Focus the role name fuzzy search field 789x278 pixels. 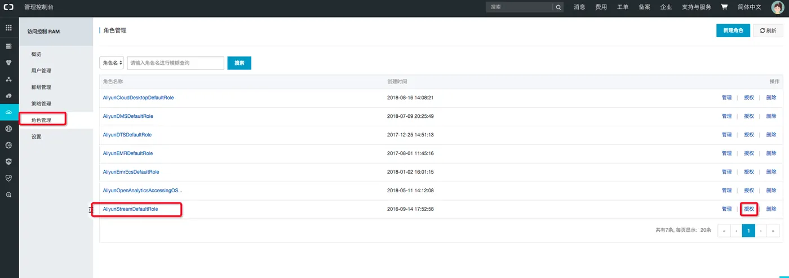point(176,63)
